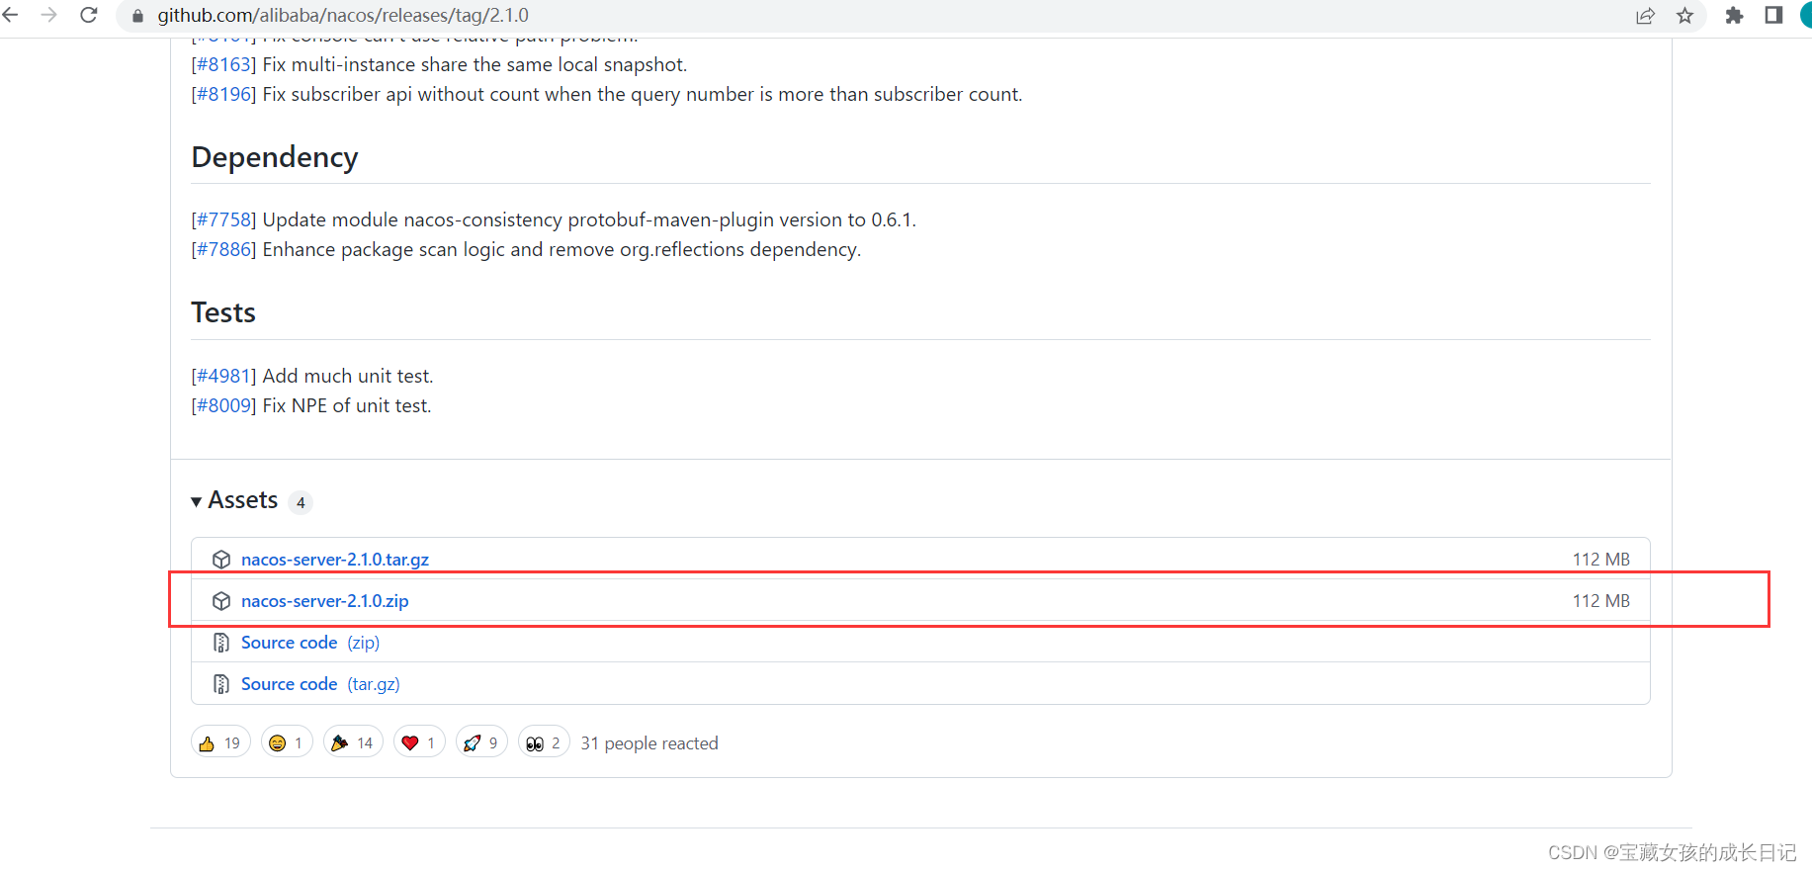Reload the page with the refresh icon
1812x871 pixels.
coord(88,15)
